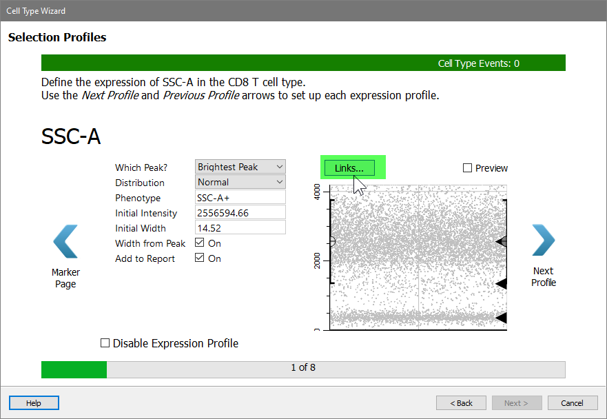Click the Marker Page back arrow

(x=65, y=242)
